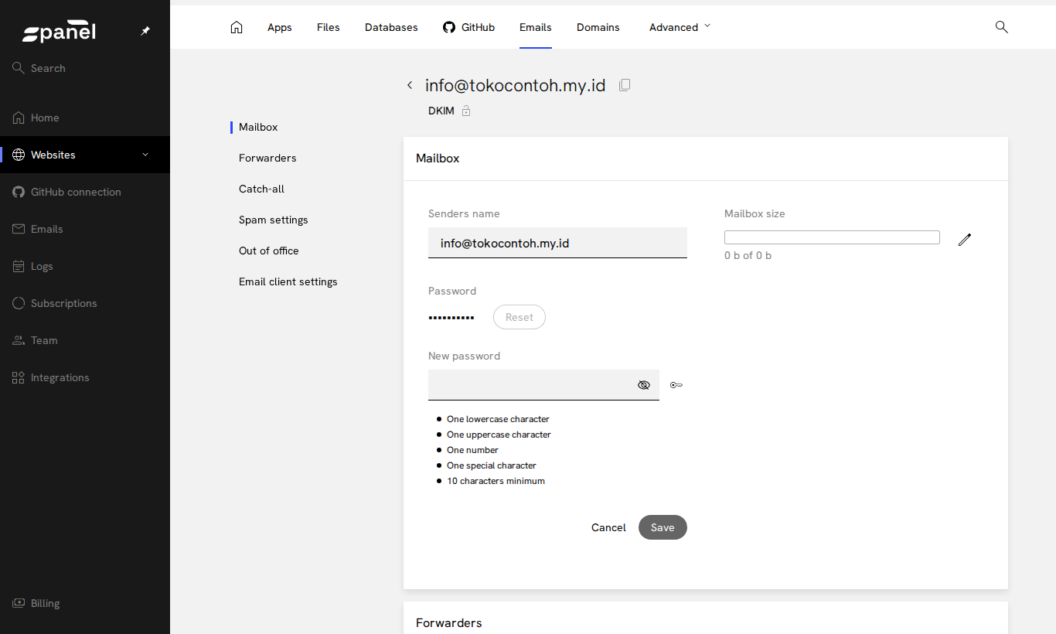Open the GitHub tab in top navigation
The image size is (1056, 634).
pos(468,27)
